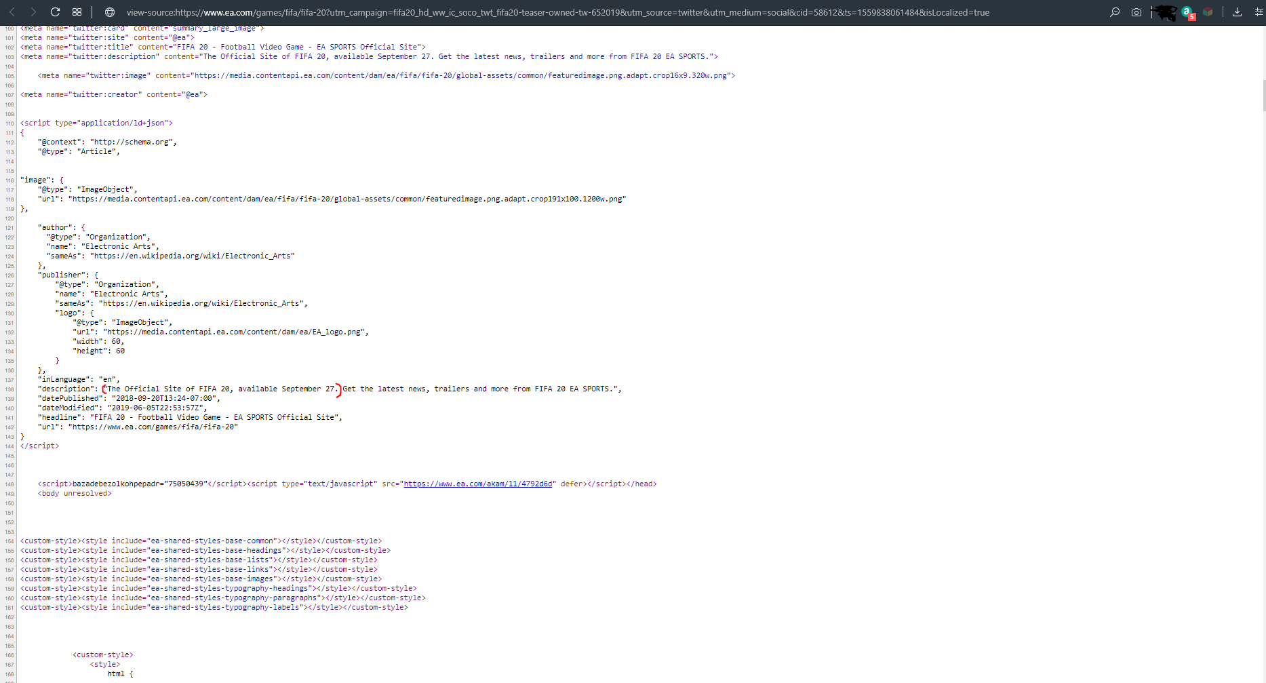Click the twitter:creator meta tag line

pos(114,95)
